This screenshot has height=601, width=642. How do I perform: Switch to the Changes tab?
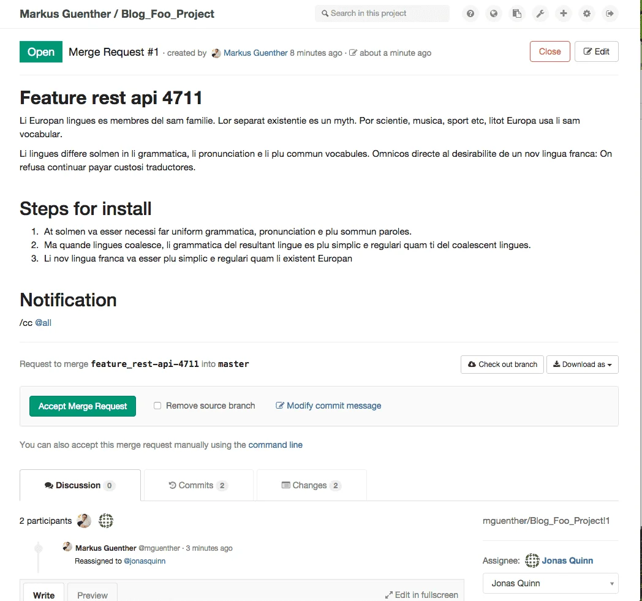(312, 485)
